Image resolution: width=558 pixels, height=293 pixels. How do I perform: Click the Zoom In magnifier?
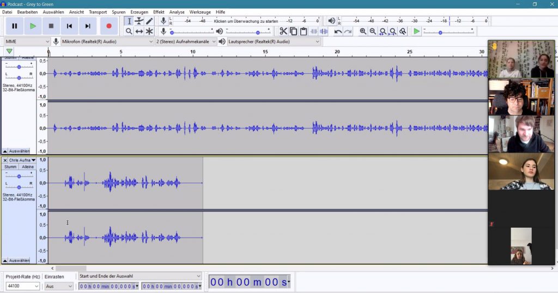pos(363,32)
